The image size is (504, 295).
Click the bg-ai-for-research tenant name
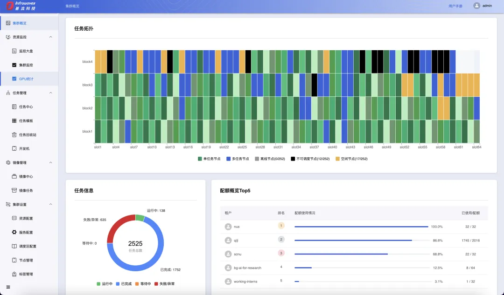(x=247, y=268)
